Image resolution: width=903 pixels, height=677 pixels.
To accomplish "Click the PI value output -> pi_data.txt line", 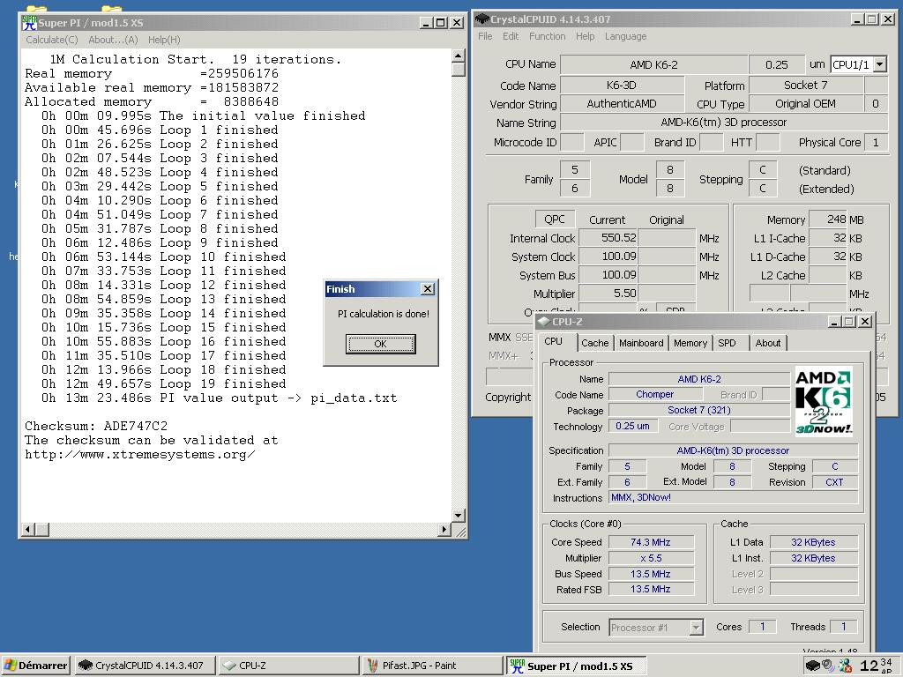I will click(x=219, y=398).
